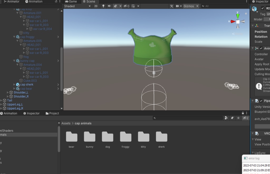Switch to the Game tab
This screenshot has width=270, height=174.
pos(71,2)
